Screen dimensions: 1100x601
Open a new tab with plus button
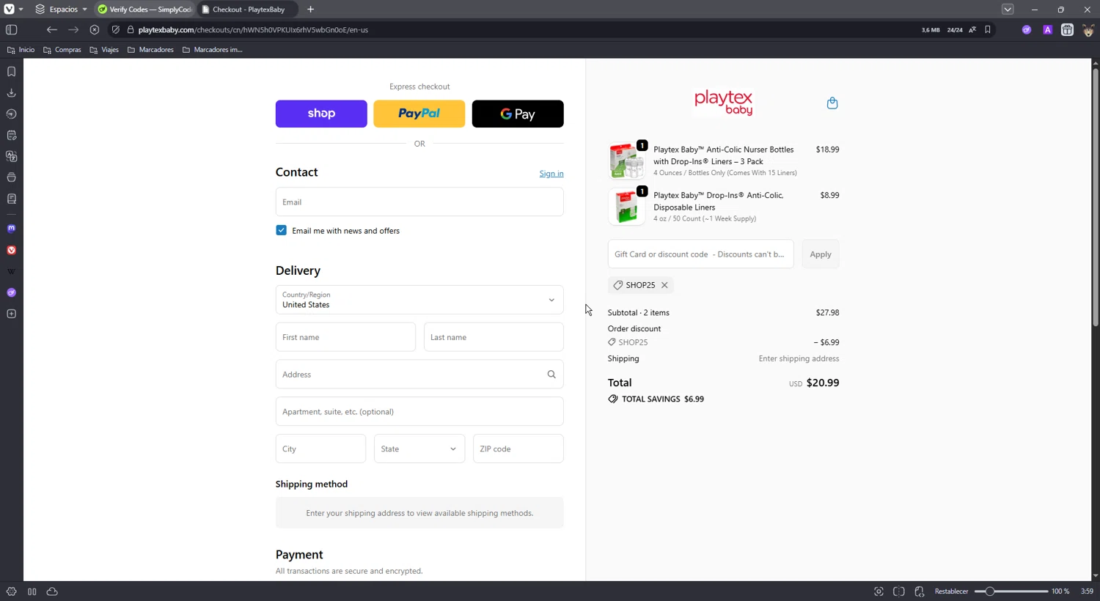click(311, 10)
